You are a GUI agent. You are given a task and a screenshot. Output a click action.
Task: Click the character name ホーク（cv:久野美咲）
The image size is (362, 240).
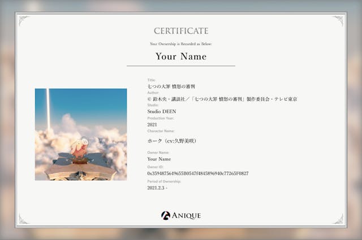[x=172, y=141]
